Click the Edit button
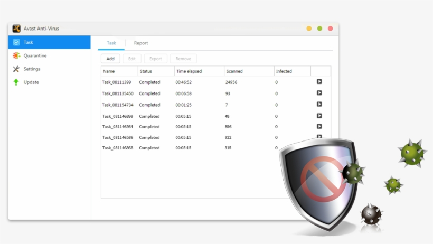 click(131, 59)
